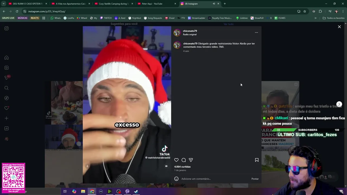Open the TWITCH bookmark

click(106, 18)
